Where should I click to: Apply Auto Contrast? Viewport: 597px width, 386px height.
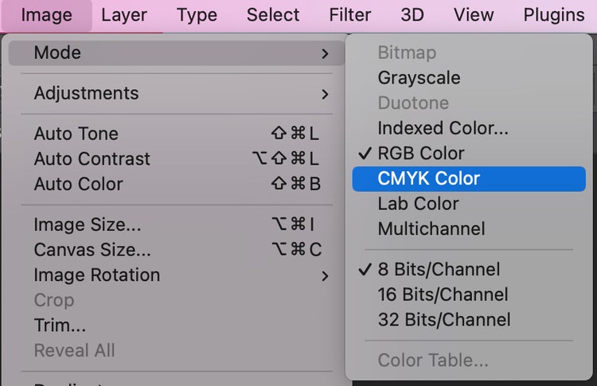pos(92,158)
